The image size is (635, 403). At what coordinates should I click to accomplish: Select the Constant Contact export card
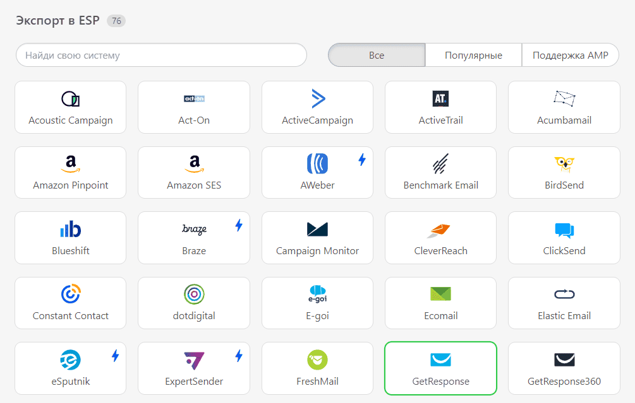coord(70,303)
